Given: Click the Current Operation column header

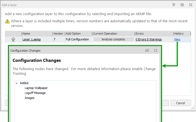Looking at the screenshot, I should coord(105,34).
